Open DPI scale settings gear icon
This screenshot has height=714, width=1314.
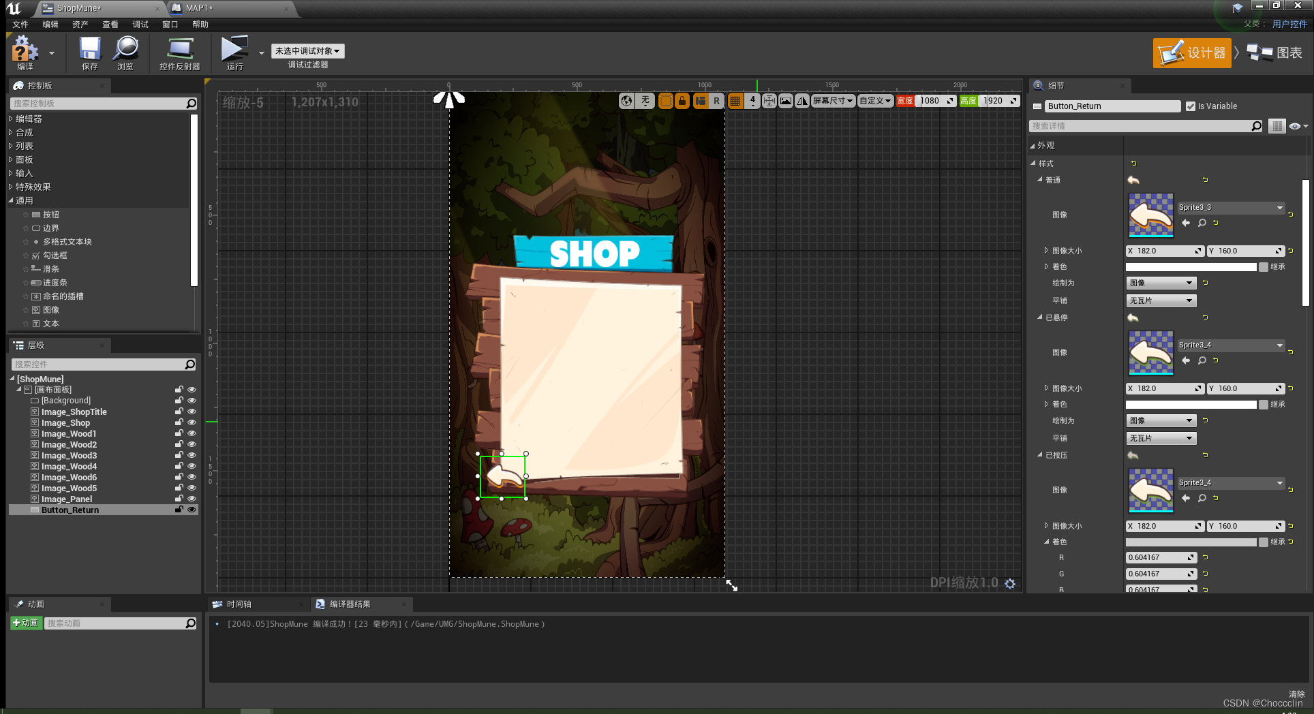click(1010, 584)
